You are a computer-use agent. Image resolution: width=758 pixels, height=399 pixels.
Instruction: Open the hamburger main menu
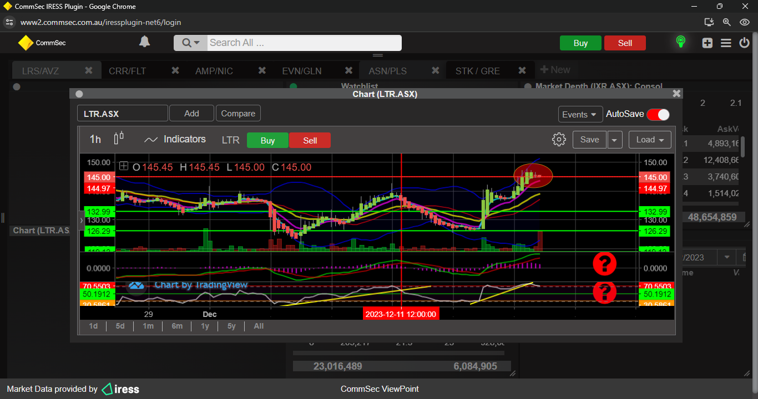pyautogui.click(x=726, y=43)
